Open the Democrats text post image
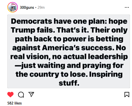The image size is (132, 106). click(69, 51)
